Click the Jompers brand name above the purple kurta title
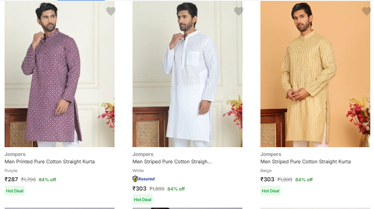Image resolution: width=374 pixels, height=209 pixels. [15, 154]
